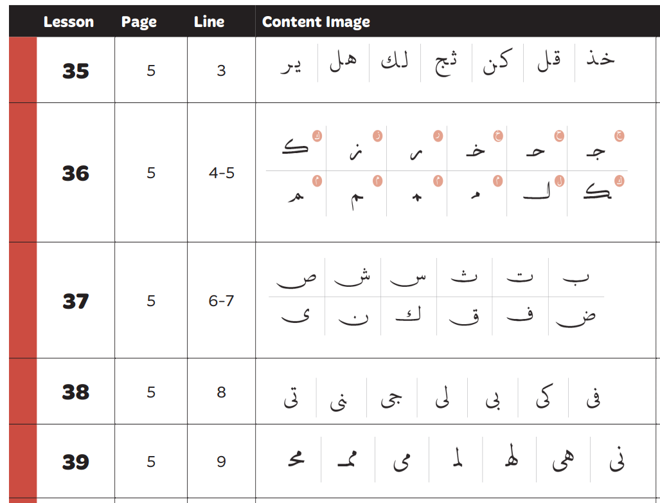Click the Lesson column header
Screen dimensions: 660x503
coord(69,22)
